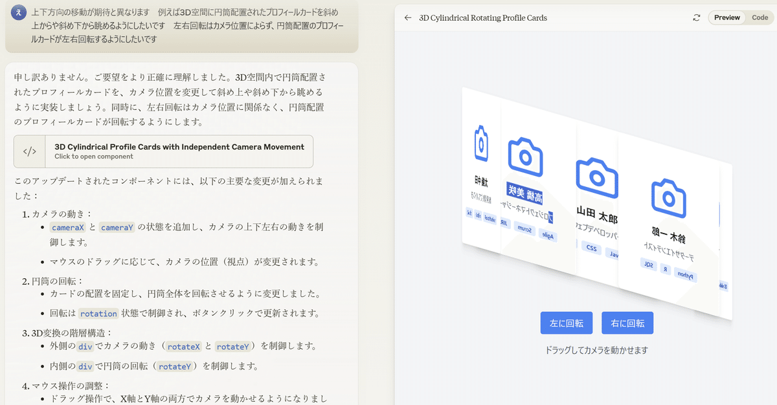Click camera icon on leftmost profile card
This screenshot has height=405, width=777.
(x=480, y=144)
